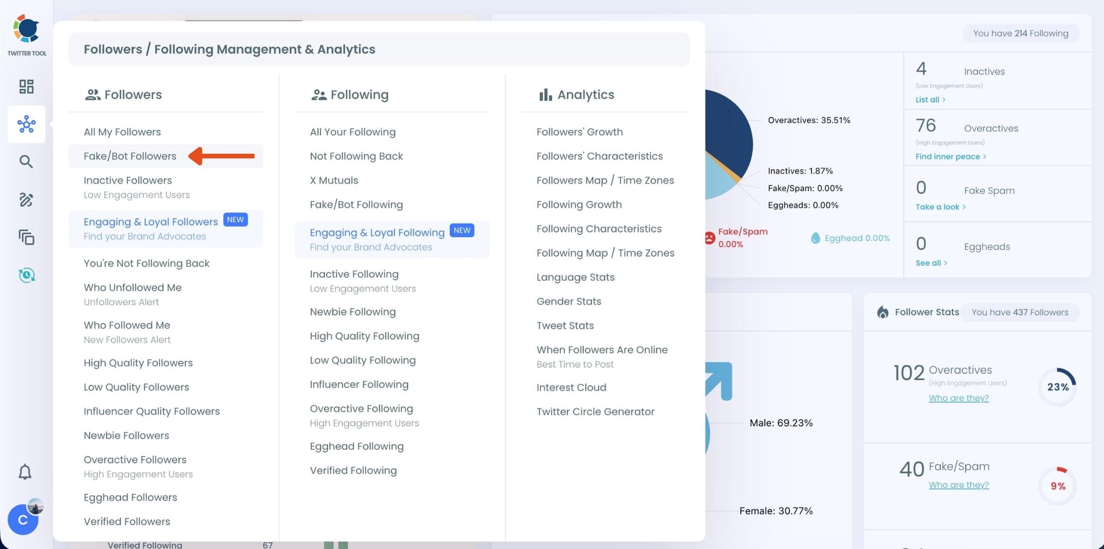Open the compose pencil sidebar icon
Image resolution: width=1104 pixels, height=549 pixels.
[26, 200]
